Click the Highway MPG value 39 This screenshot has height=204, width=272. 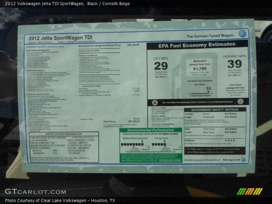(x=235, y=64)
